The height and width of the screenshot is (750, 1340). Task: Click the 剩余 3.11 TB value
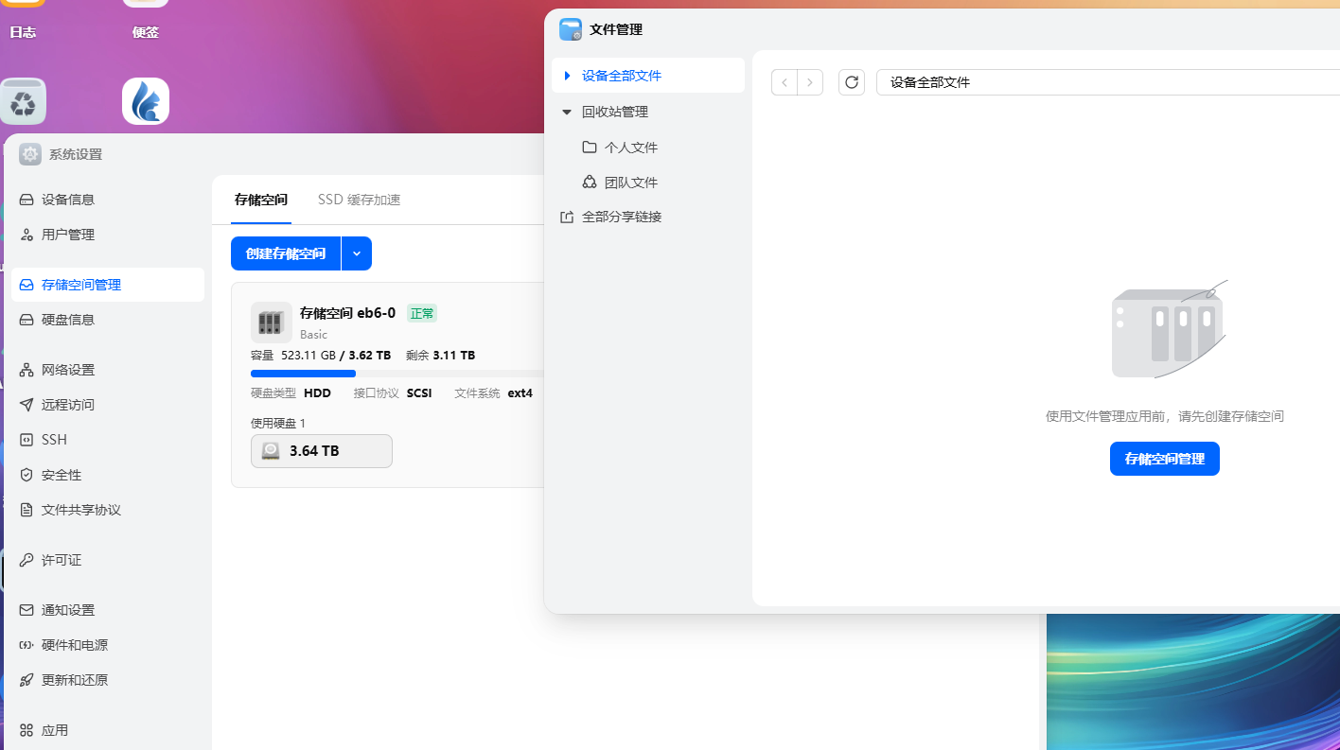pos(441,356)
